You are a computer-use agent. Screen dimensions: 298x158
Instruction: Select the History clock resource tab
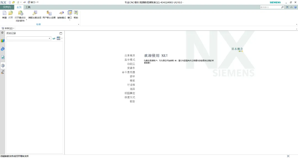[3, 66]
